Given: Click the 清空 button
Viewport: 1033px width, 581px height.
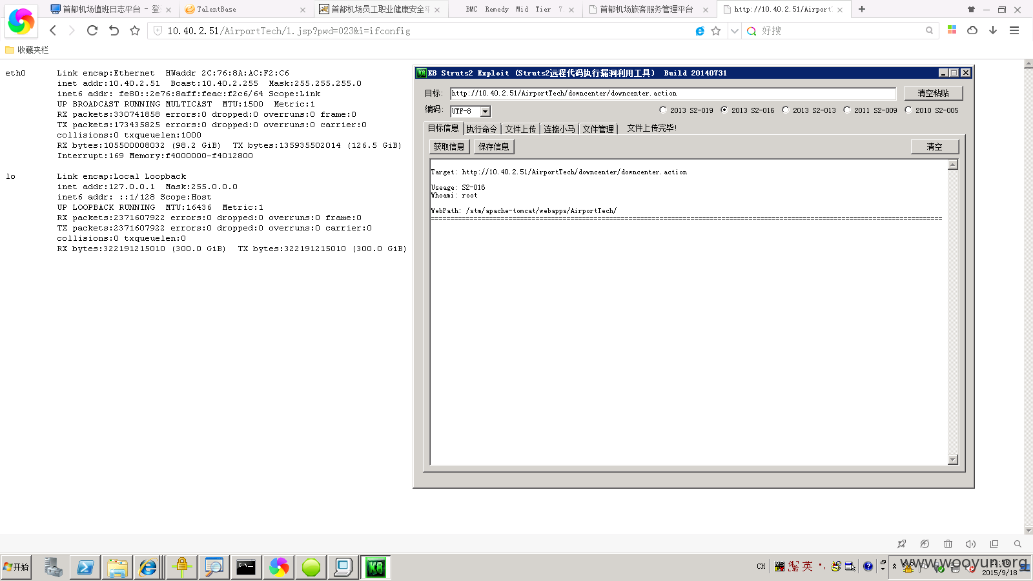Looking at the screenshot, I should pos(934,147).
